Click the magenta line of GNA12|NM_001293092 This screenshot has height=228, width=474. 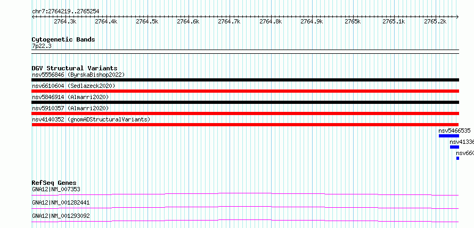tap(245, 221)
